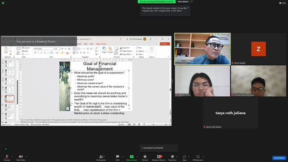288x162 pixels.
Task: Select slide 12 thumbnail in slide panel
Action: (9, 108)
